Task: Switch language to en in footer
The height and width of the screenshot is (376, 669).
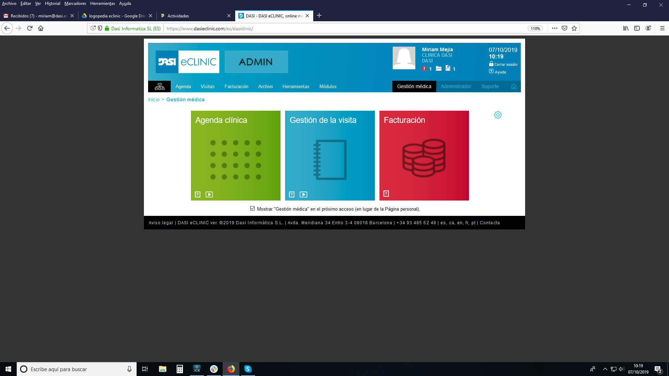Action: 460,223
